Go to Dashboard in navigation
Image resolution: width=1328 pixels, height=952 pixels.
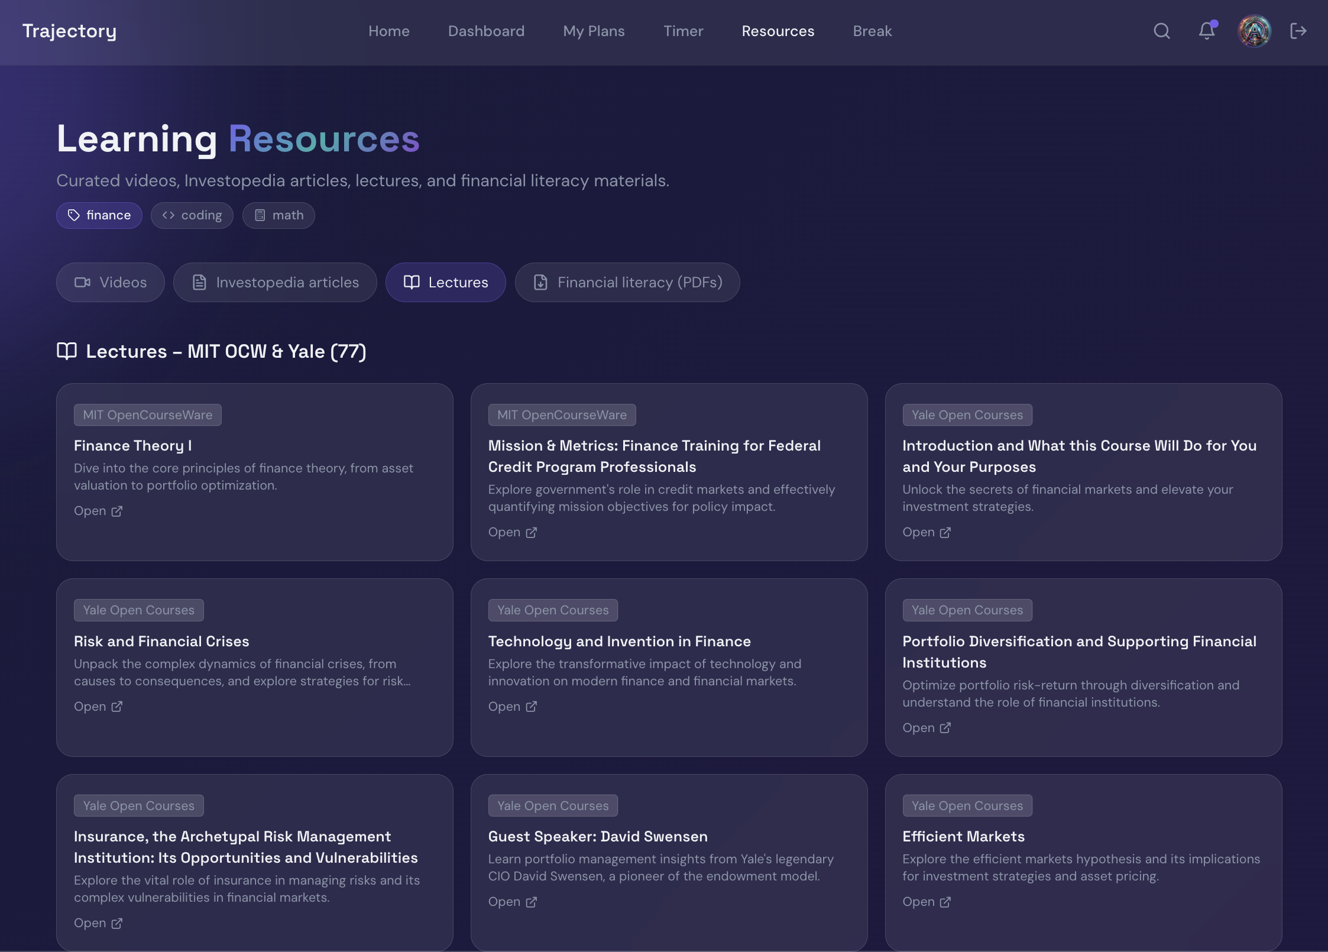486,31
